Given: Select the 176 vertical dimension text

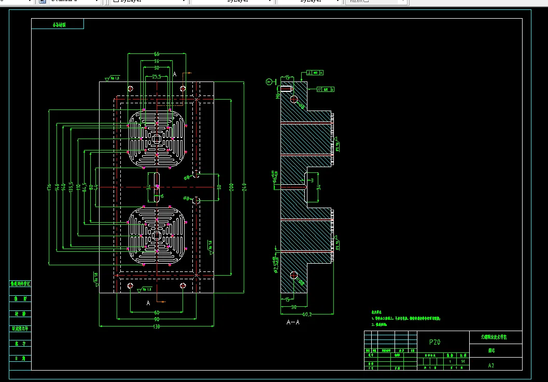Looking at the screenshot, I should pos(49,187).
